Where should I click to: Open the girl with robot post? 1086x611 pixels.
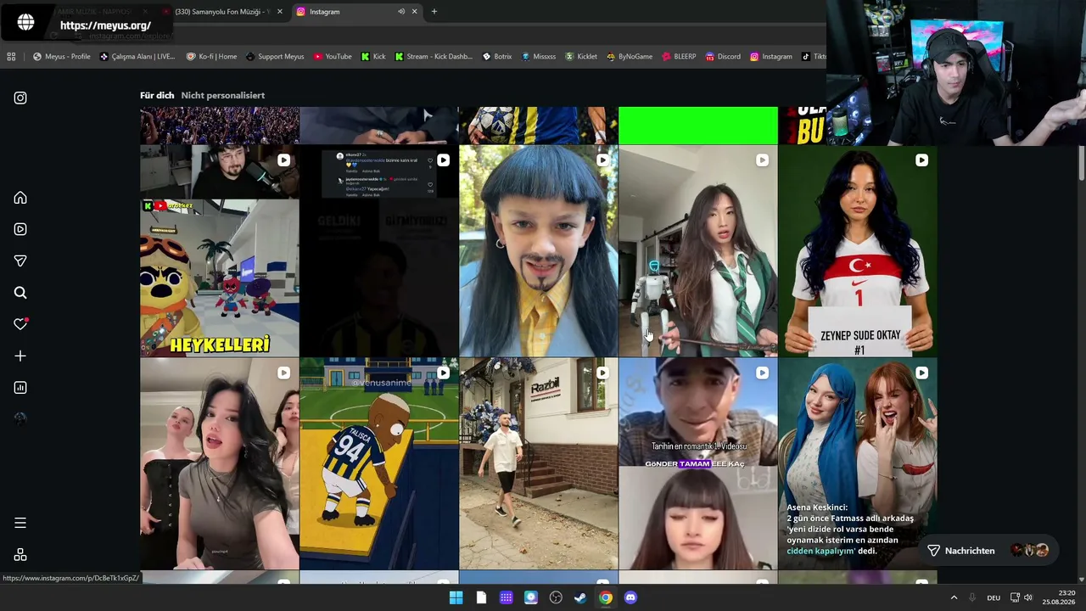click(698, 251)
